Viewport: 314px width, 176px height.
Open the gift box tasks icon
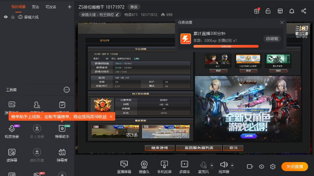(257, 11)
